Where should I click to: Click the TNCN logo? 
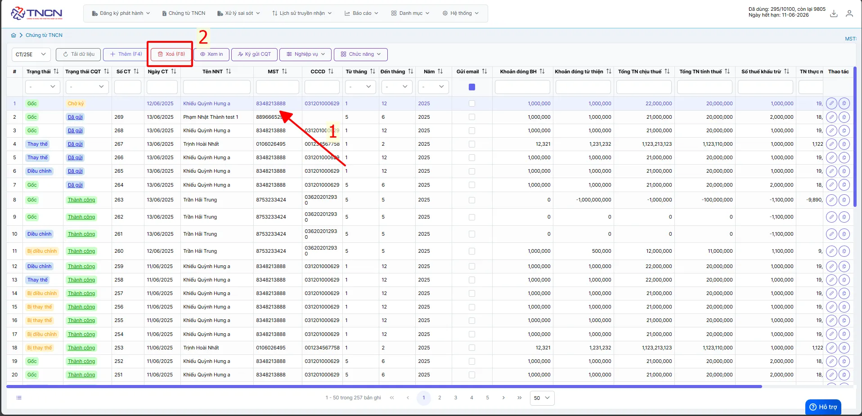point(36,13)
